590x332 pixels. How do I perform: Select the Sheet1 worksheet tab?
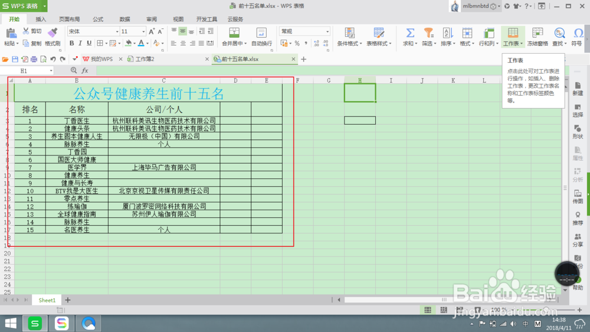47,300
